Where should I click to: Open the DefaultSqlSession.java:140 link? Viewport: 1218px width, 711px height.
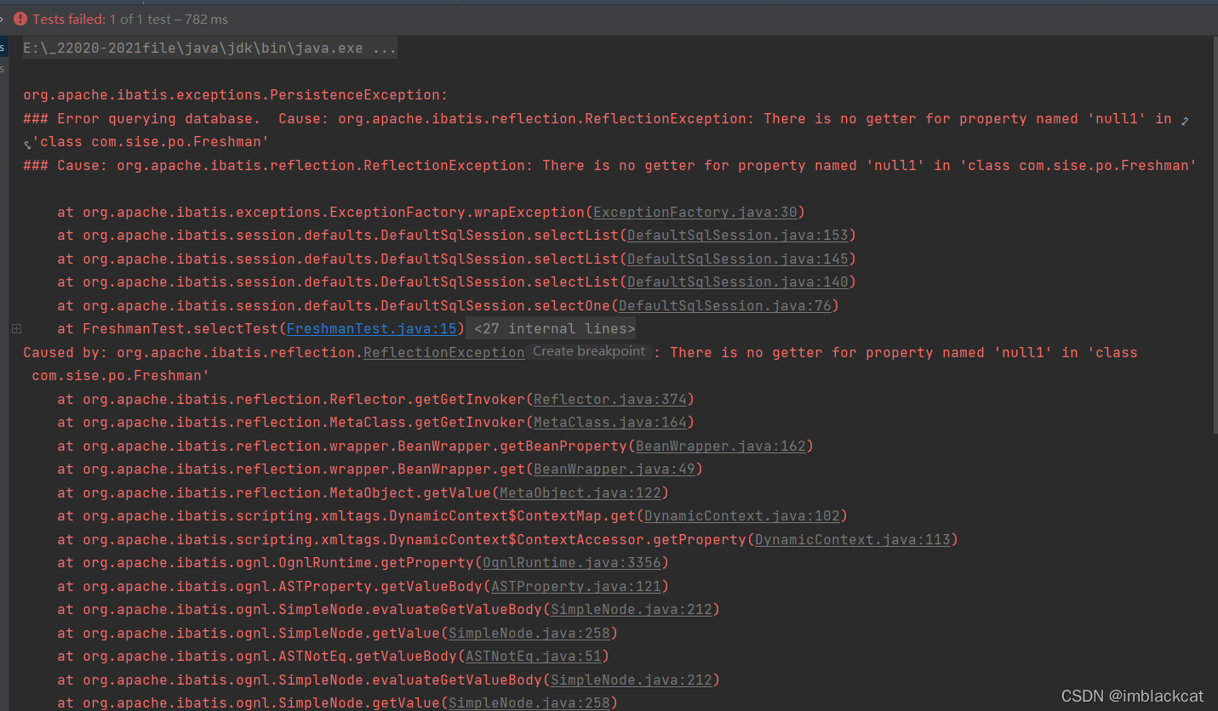click(737, 282)
